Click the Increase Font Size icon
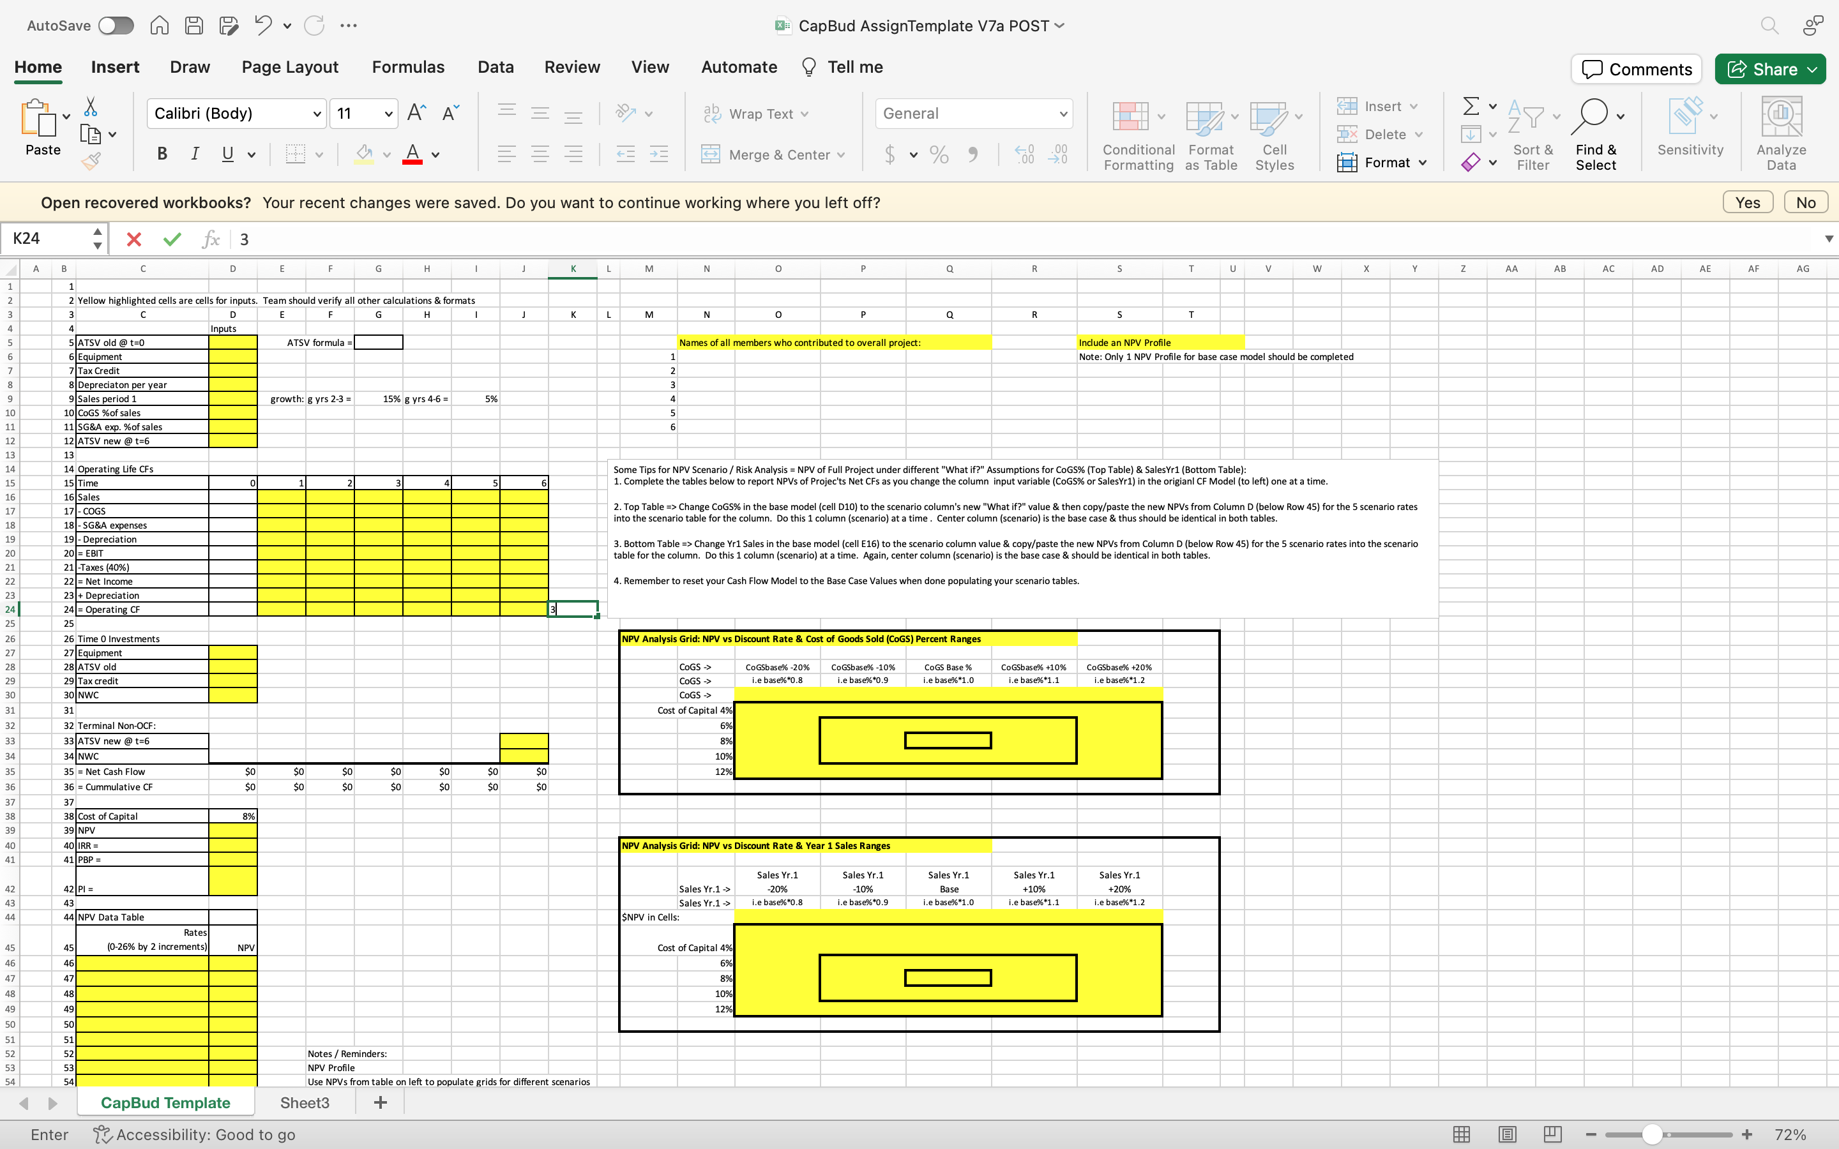Viewport: 1839px width, 1149px height. point(416,113)
